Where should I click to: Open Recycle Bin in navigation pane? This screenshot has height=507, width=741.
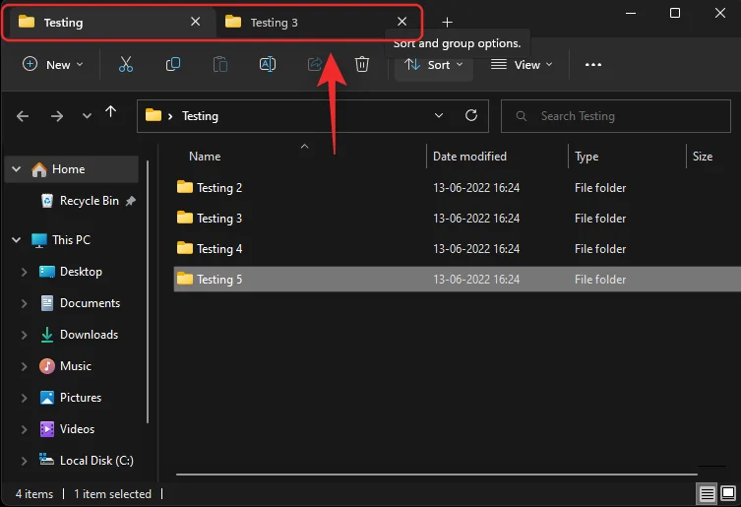[90, 201]
